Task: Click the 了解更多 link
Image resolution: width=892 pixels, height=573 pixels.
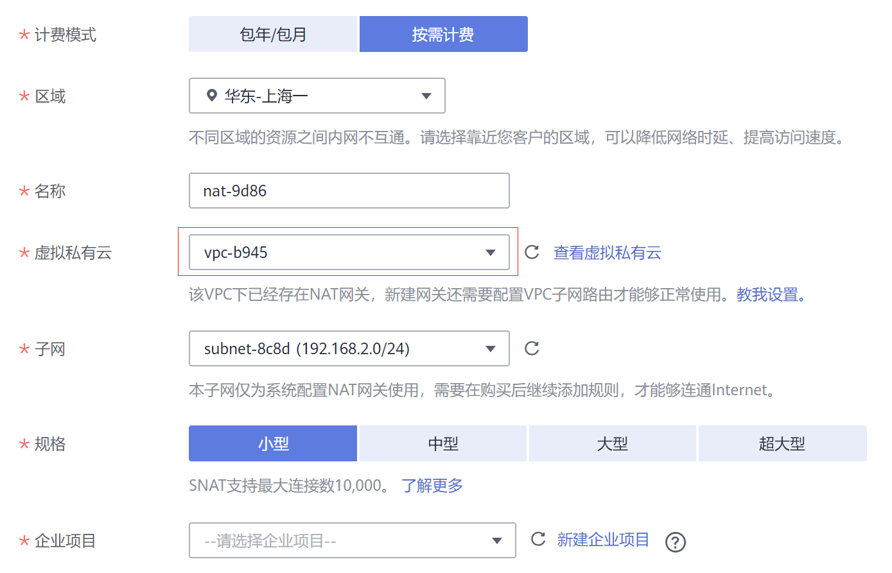Action: (432, 486)
